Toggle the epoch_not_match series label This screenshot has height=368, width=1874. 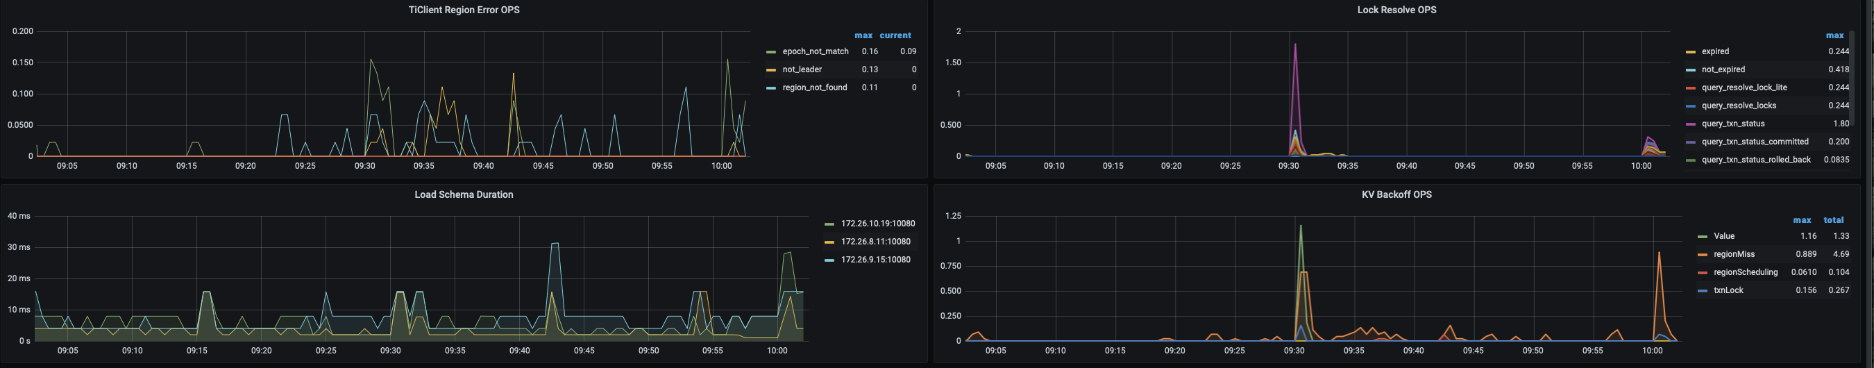click(816, 51)
